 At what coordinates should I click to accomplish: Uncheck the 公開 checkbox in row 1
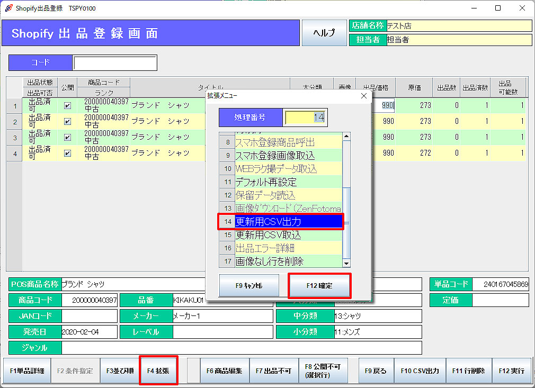[67, 105]
